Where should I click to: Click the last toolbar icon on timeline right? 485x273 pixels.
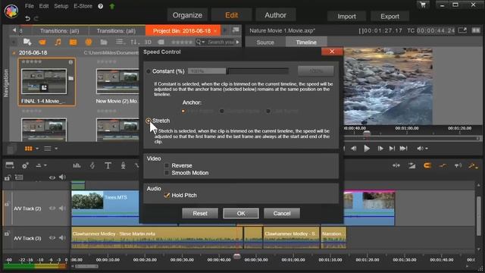(473, 166)
